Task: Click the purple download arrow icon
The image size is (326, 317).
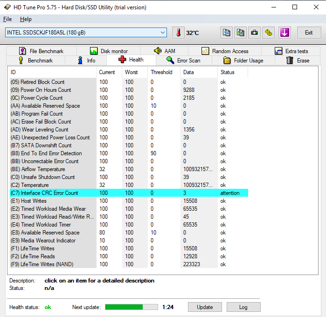Action: point(284,33)
